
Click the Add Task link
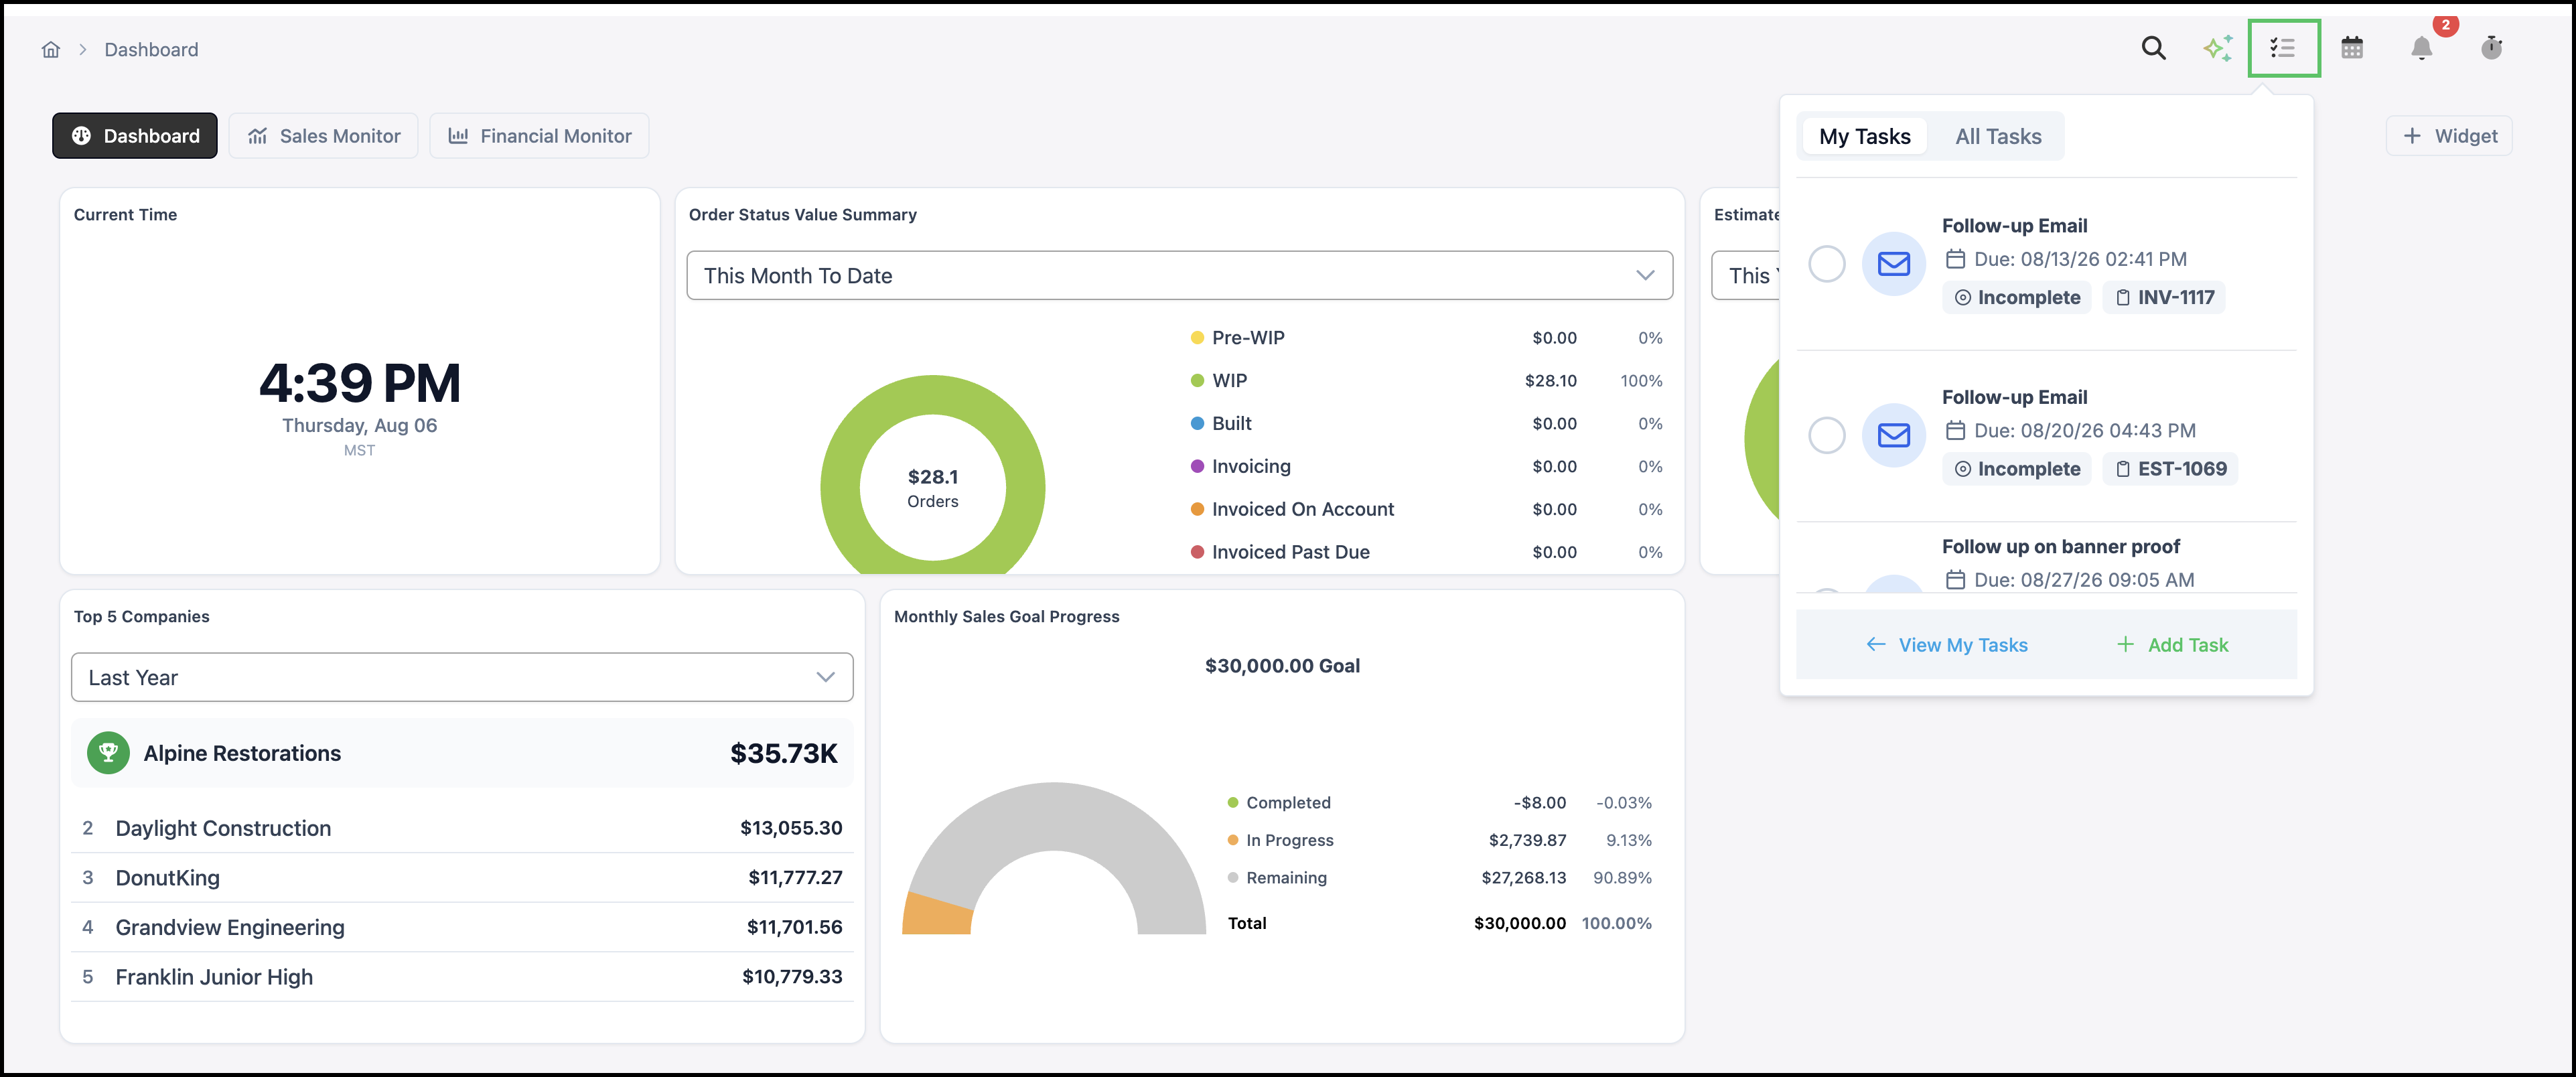[2172, 645]
